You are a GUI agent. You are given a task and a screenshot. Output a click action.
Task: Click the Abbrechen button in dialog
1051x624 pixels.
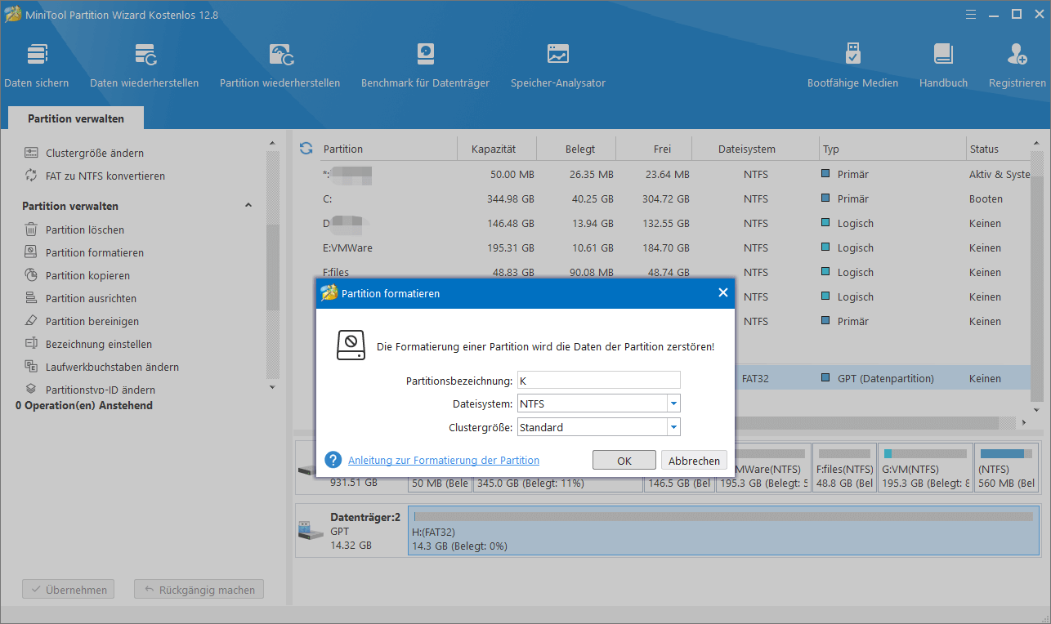point(694,461)
